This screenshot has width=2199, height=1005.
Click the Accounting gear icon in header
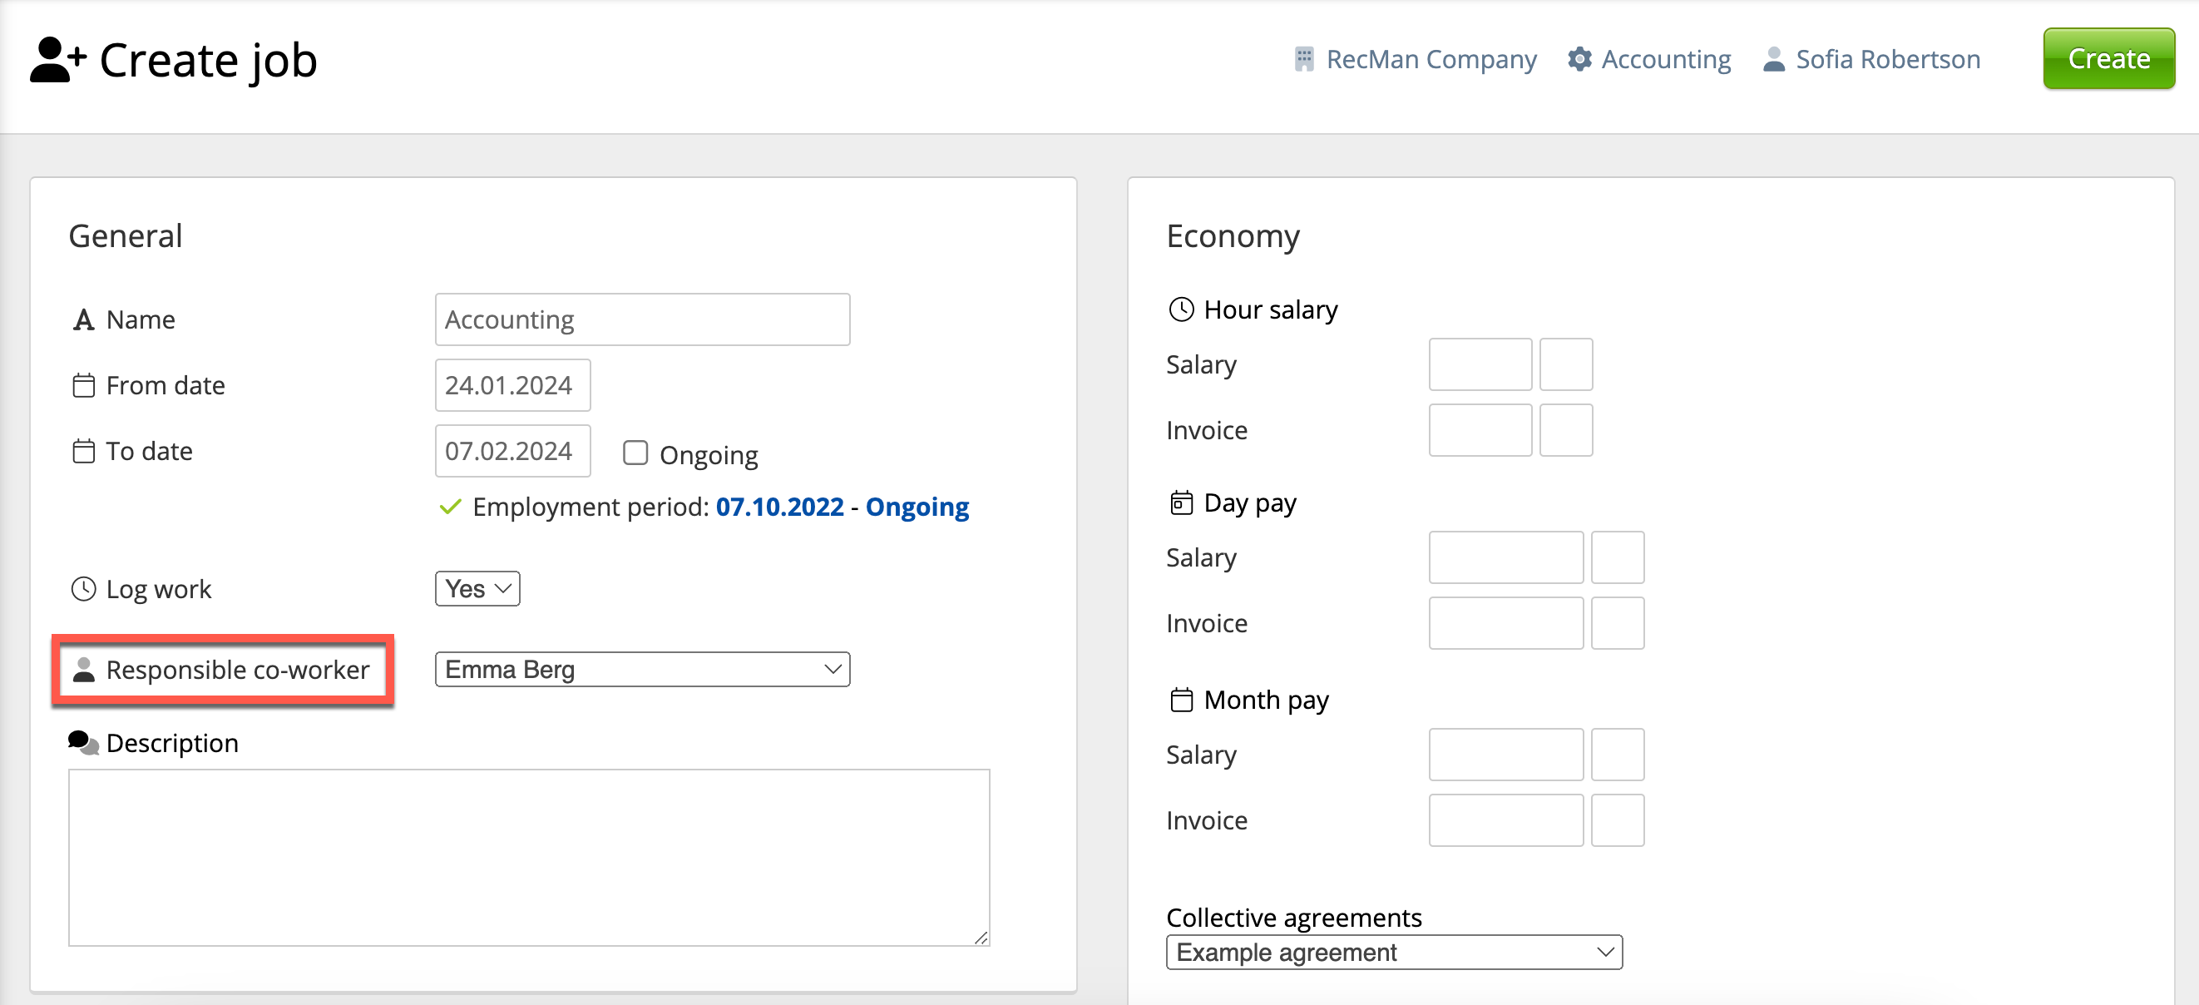click(1579, 60)
